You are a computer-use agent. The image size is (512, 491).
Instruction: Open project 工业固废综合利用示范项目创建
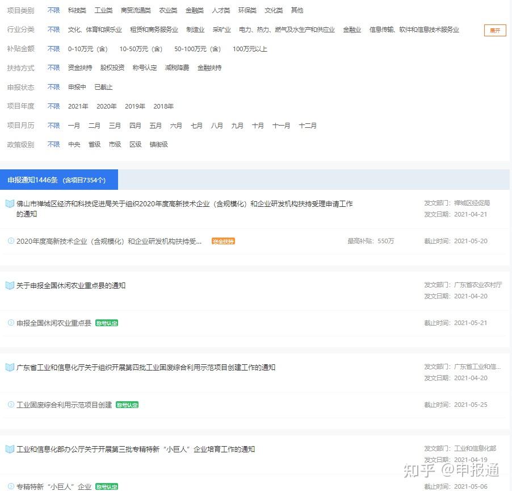[x=64, y=405]
